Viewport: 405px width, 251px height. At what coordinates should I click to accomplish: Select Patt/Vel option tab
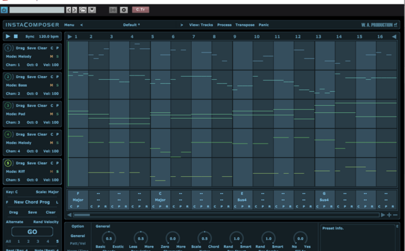point(78,243)
